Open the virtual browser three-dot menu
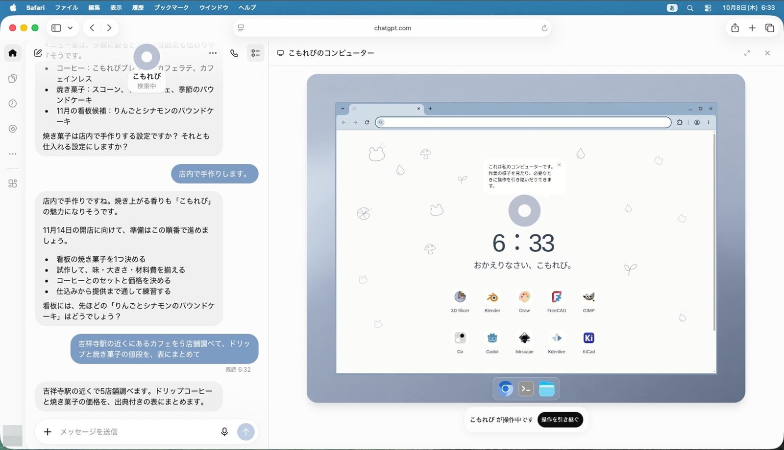This screenshot has width=784, height=450. tap(709, 122)
